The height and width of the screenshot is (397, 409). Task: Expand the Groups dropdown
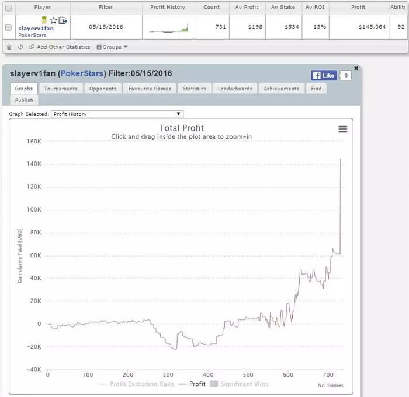click(x=112, y=47)
